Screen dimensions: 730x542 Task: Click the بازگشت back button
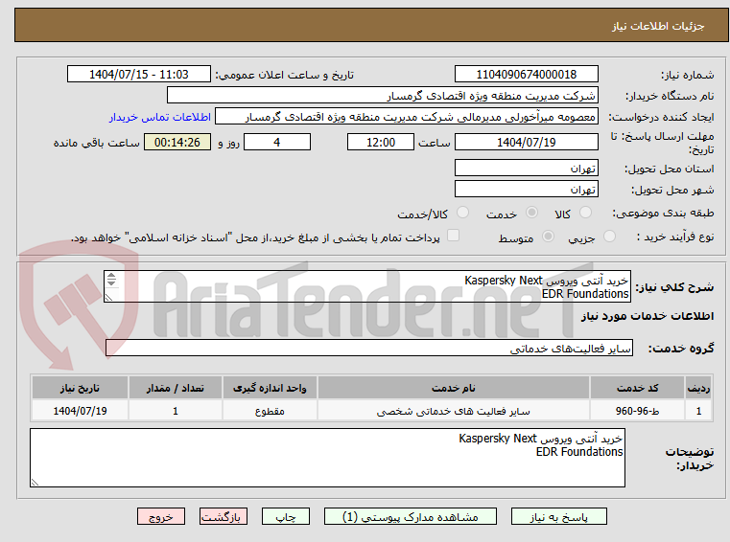[x=223, y=516]
